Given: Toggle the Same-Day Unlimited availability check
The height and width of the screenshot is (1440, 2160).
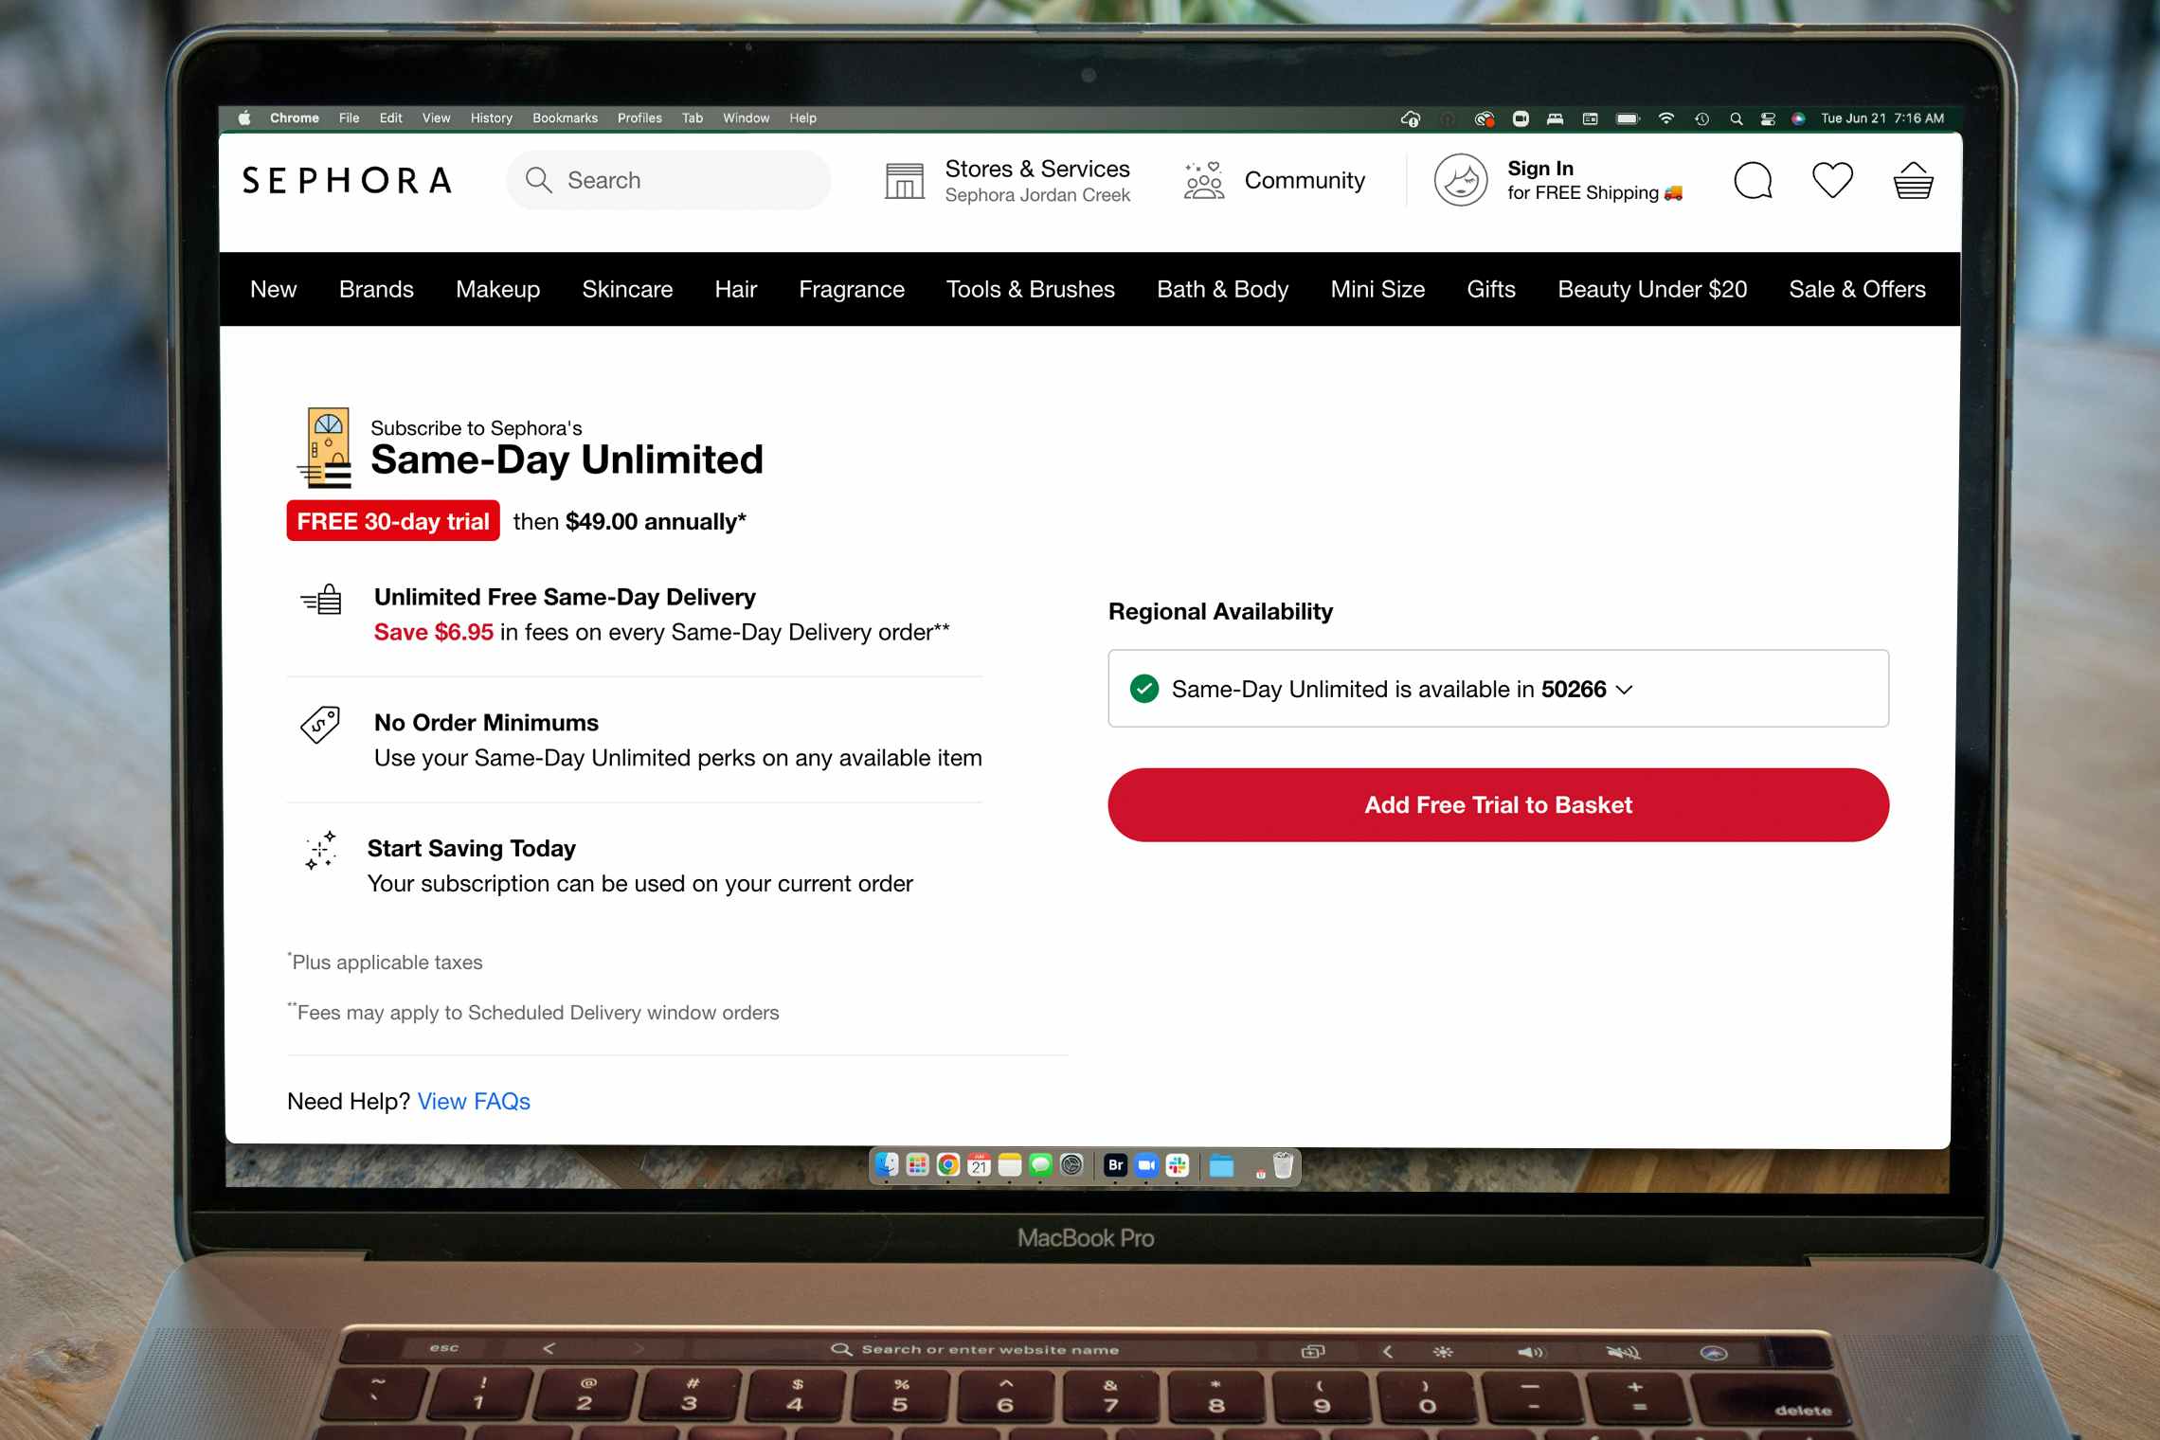Looking at the screenshot, I should [1629, 688].
